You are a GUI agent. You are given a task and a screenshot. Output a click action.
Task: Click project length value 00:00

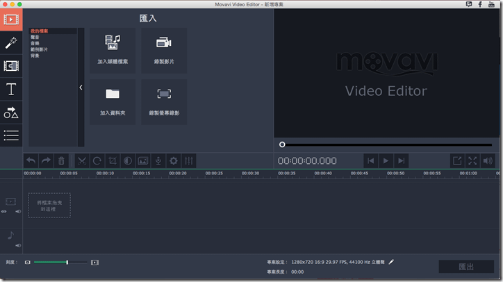tap(297, 272)
